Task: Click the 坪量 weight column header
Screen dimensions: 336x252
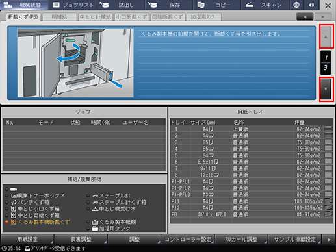Action: click(x=299, y=123)
